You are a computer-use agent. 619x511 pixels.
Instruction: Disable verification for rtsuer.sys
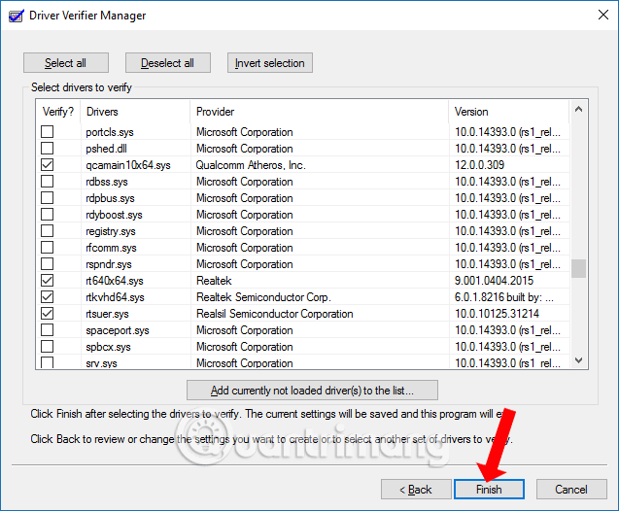pyautogui.click(x=47, y=314)
